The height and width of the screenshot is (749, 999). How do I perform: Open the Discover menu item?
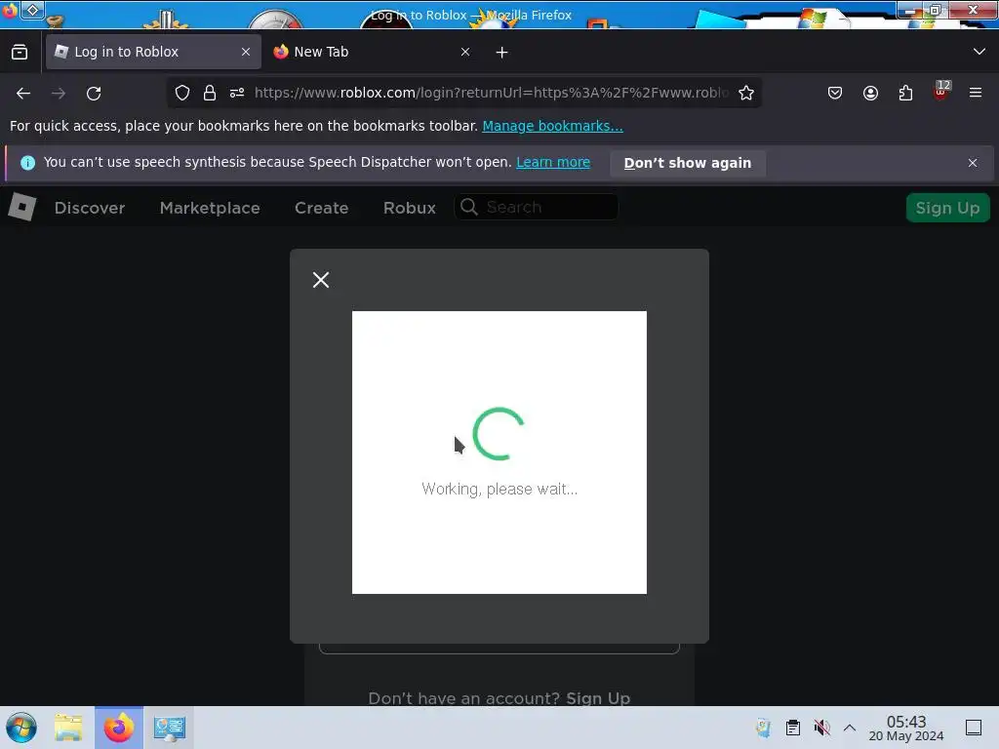pyautogui.click(x=90, y=208)
